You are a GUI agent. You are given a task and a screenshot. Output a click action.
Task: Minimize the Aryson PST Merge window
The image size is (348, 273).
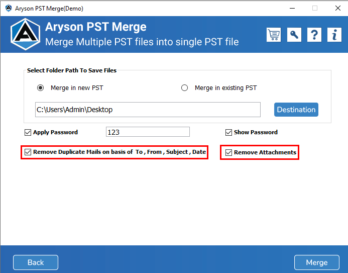(x=292, y=9)
